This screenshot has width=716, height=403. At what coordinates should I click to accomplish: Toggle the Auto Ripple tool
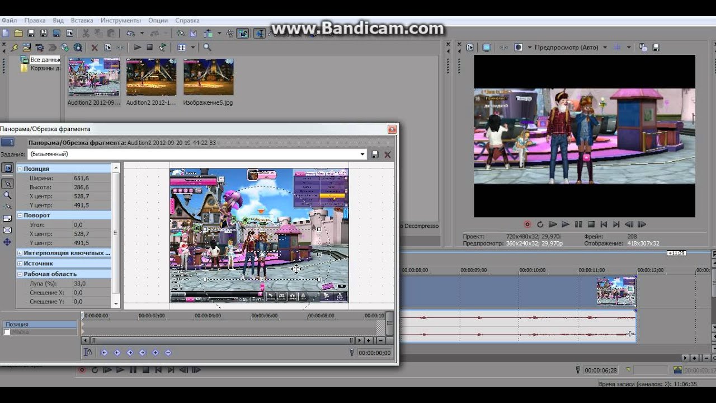[x=208, y=33]
